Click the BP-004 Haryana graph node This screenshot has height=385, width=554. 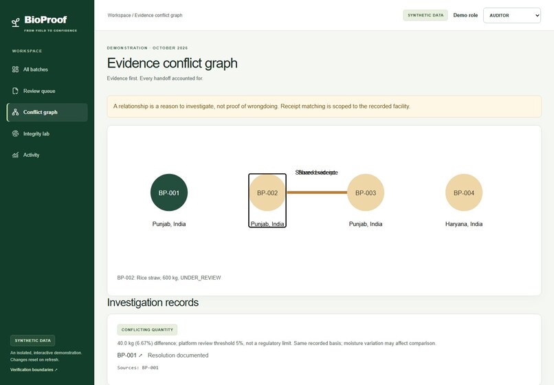pos(464,192)
